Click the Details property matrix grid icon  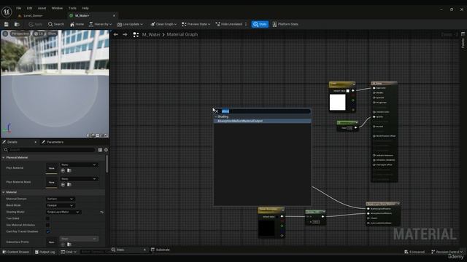pos(101,150)
